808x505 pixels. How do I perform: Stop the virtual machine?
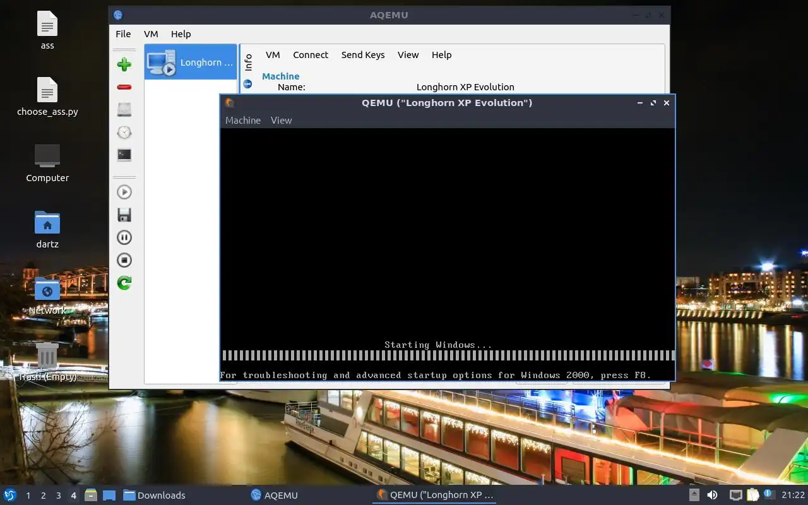[x=124, y=260]
